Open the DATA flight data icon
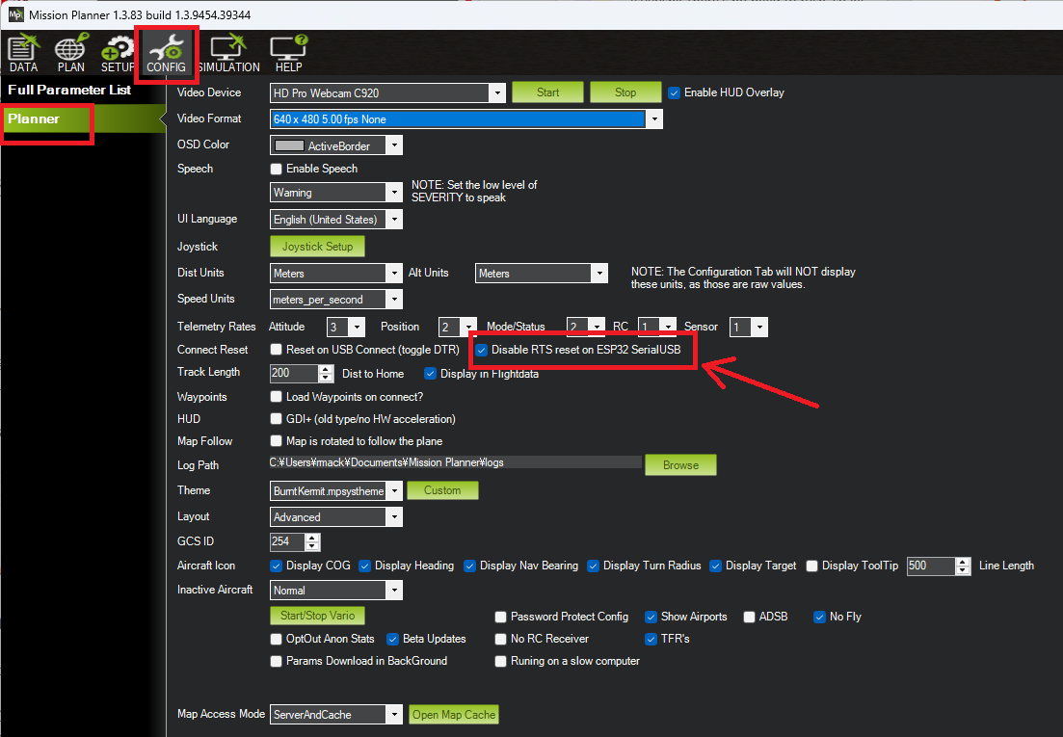The height and width of the screenshot is (737, 1063). [23, 54]
